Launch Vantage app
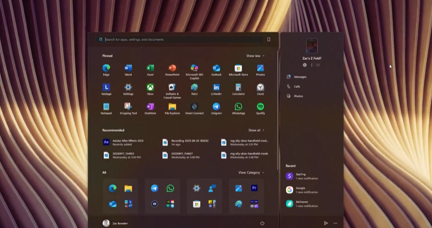The height and width of the screenshot is (228, 432). tap(106, 89)
